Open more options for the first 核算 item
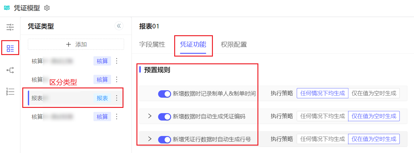This screenshot has width=414, height=153. click(117, 61)
